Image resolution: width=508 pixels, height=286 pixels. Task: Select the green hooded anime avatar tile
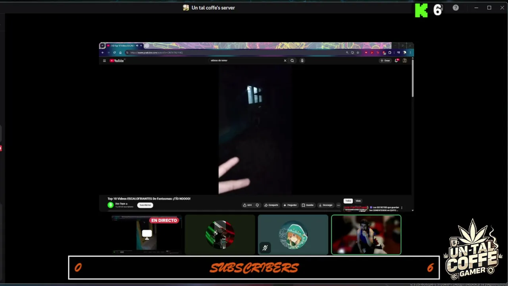(293, 234)
